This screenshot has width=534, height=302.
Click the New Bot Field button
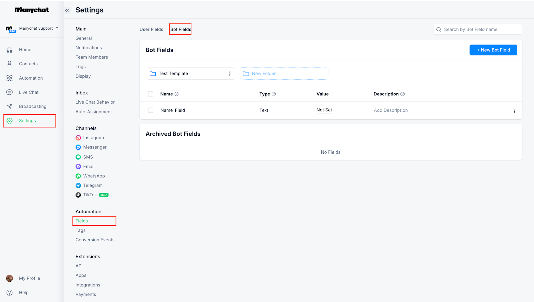493,50
